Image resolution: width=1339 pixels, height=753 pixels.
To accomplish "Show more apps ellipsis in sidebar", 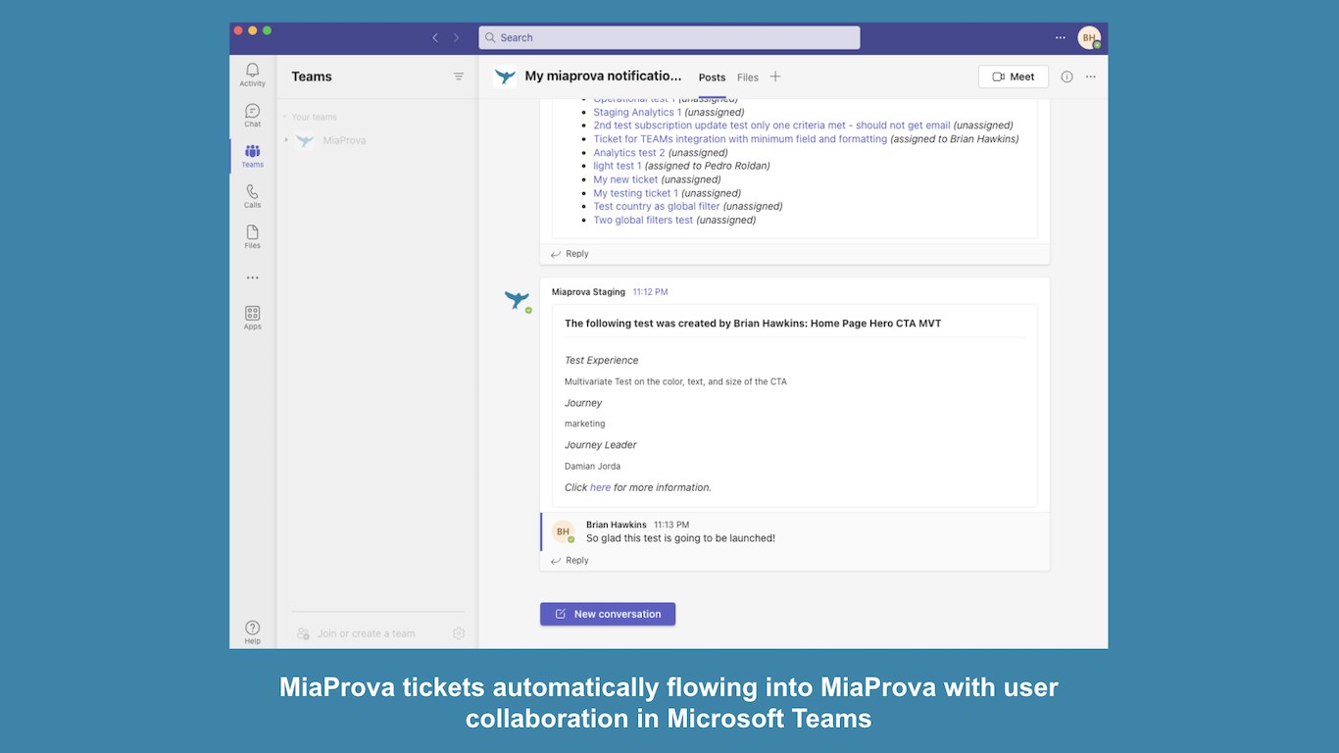I will click(252, 278).
